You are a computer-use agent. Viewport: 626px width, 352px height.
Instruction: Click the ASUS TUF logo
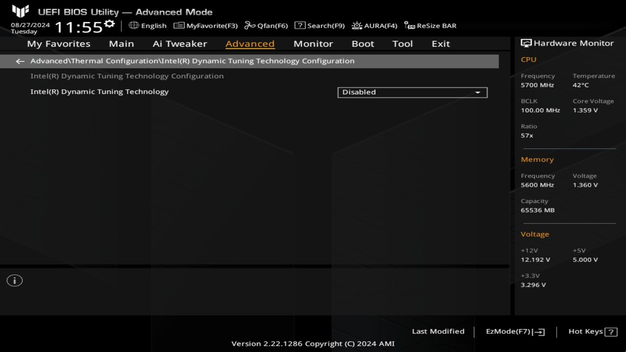(21, 11)
